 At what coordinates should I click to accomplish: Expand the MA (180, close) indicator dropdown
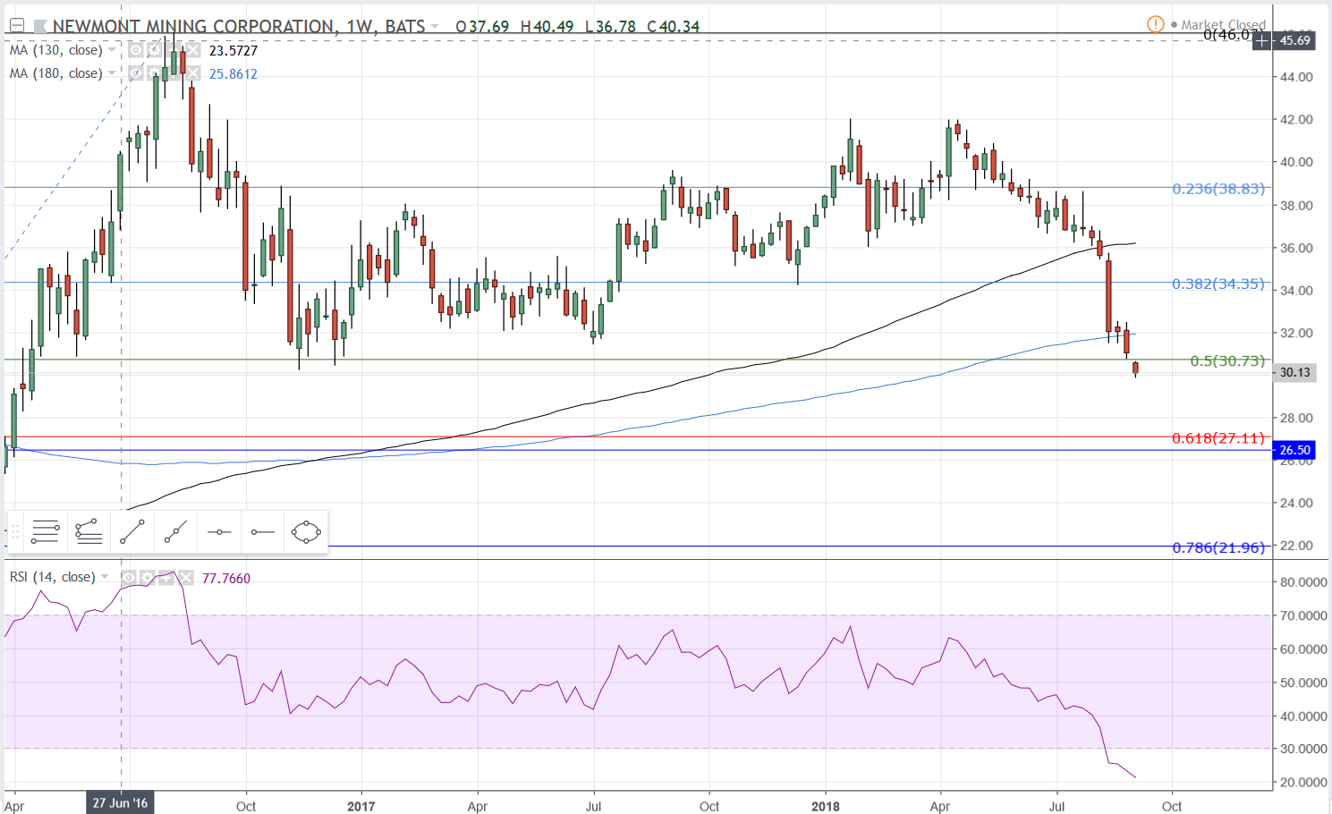pyautogui.click(x=112, y=73)
